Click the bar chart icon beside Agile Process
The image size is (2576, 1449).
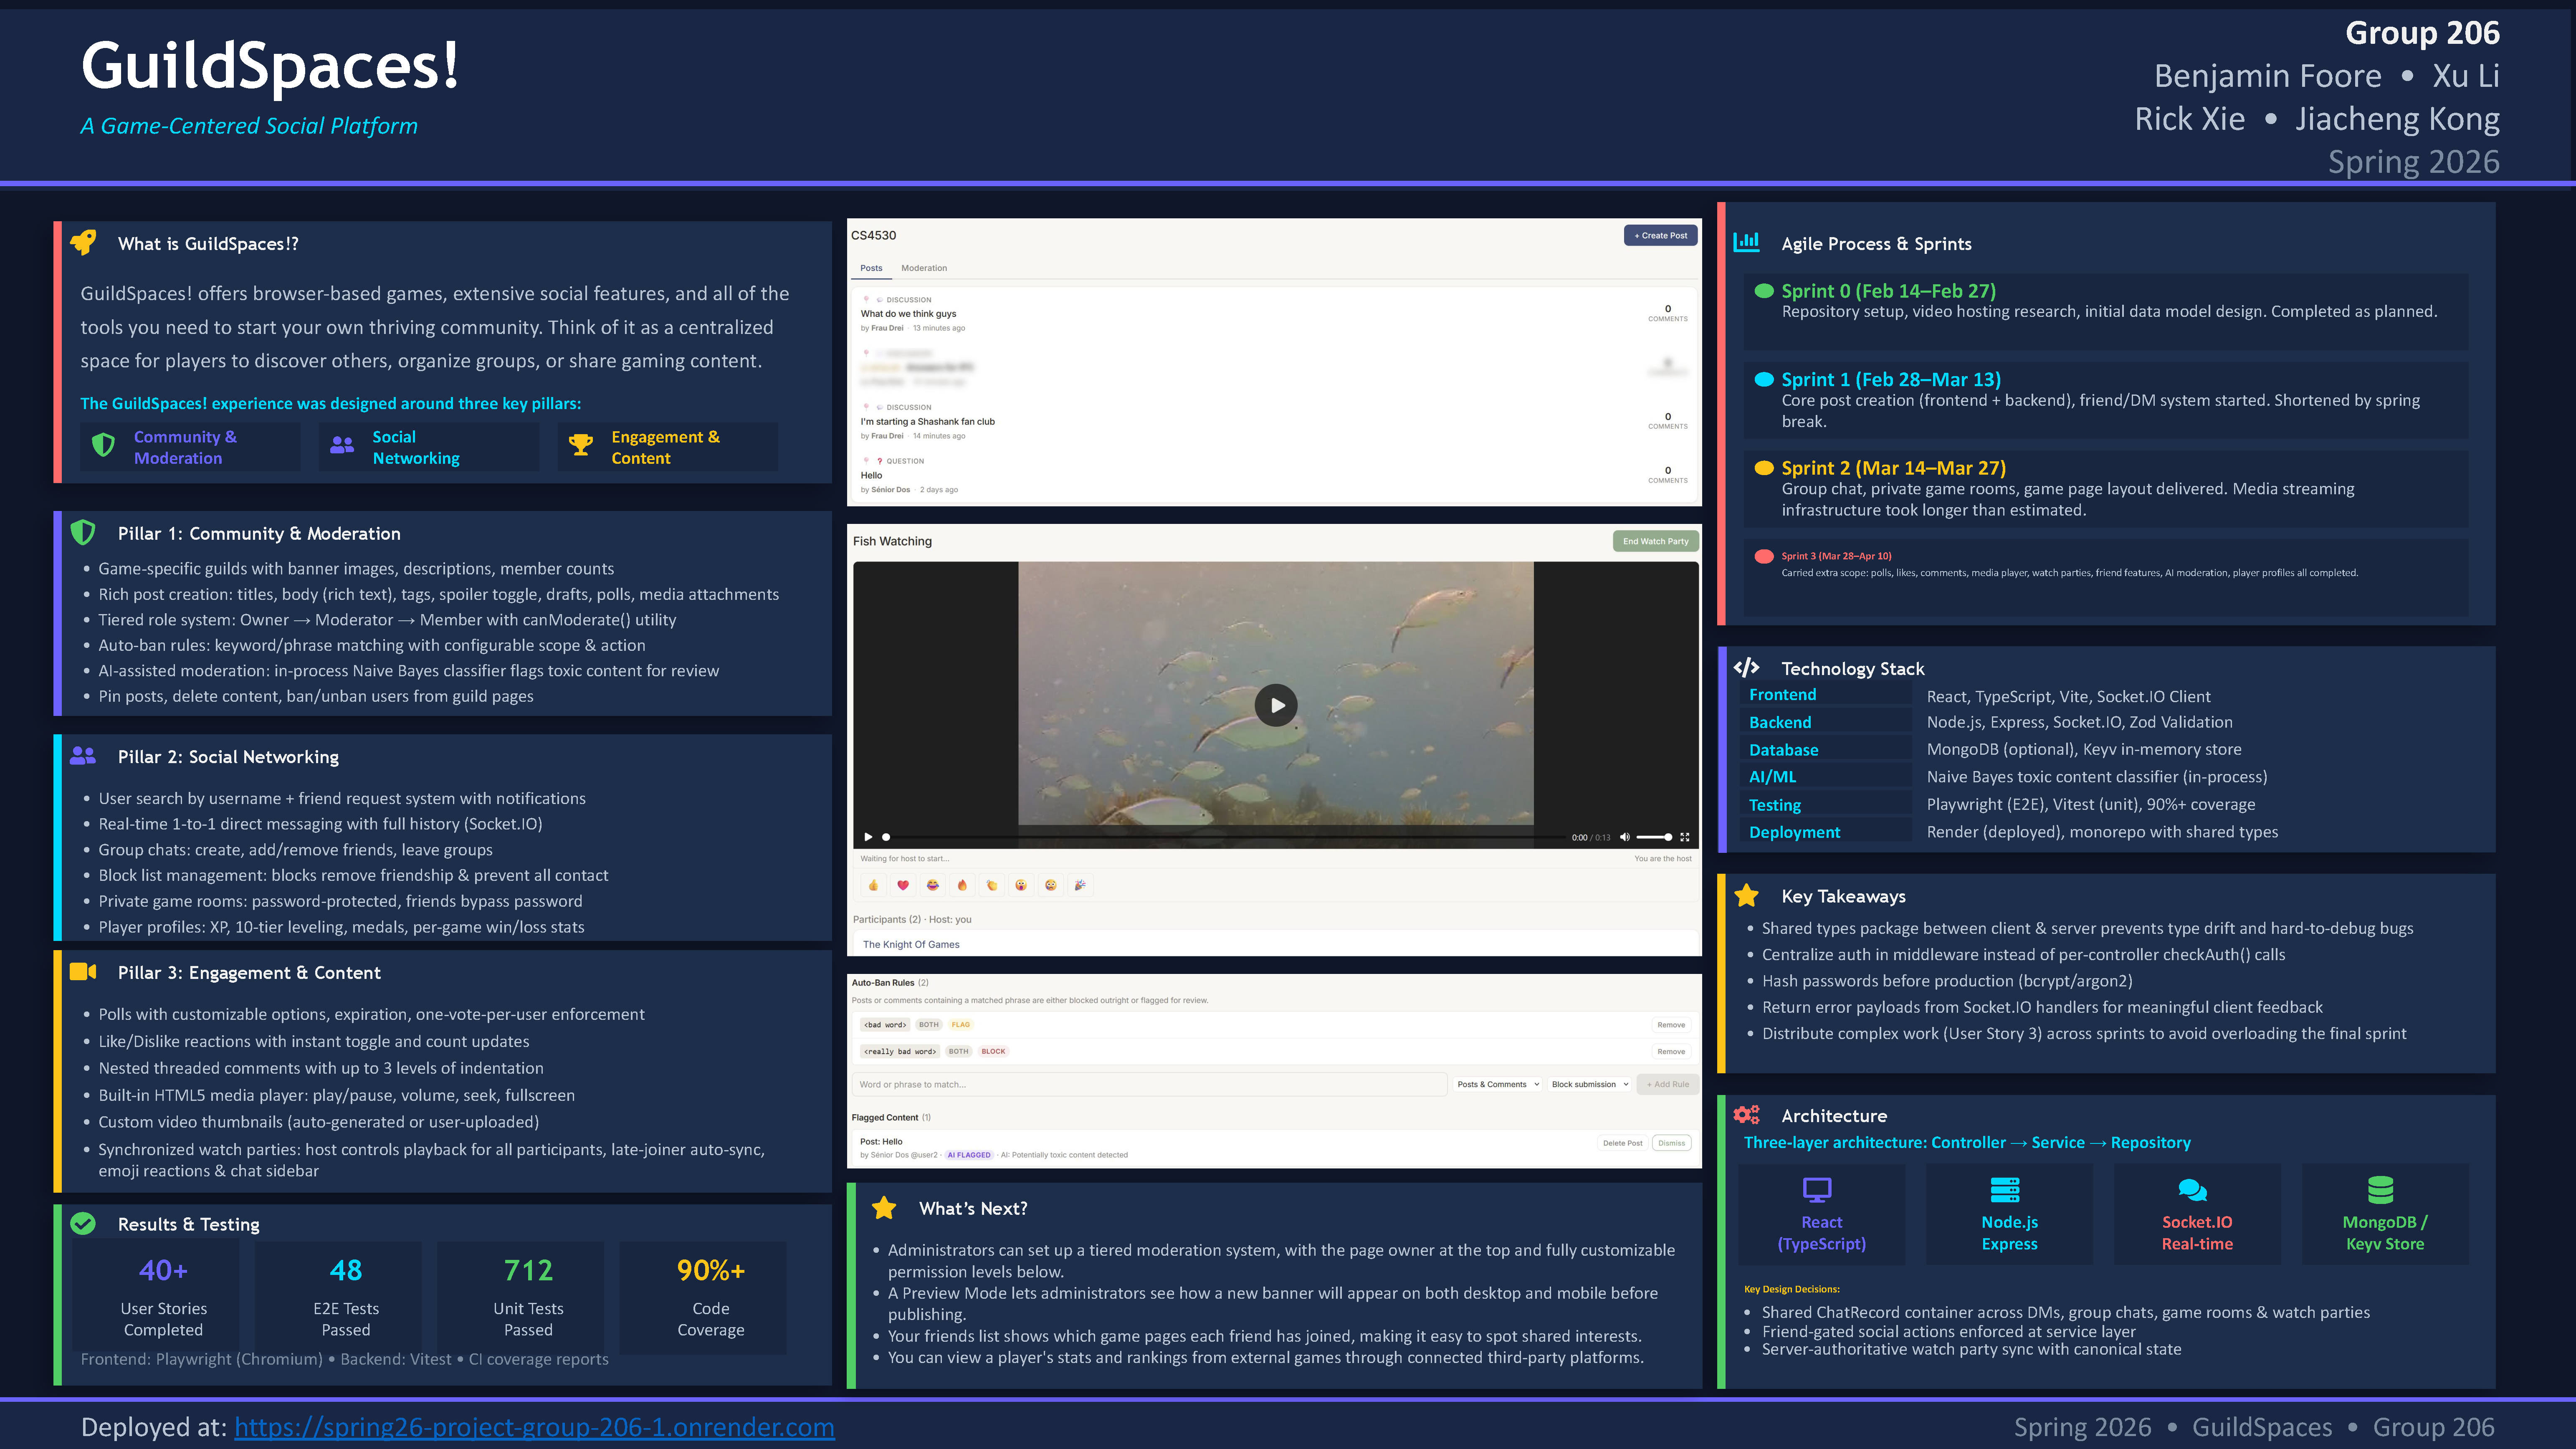tap(1746, 242)
